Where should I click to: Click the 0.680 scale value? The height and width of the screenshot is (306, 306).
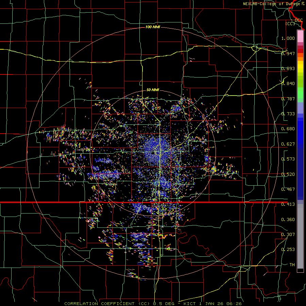click(288, 129)
